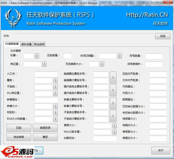
Task: Click the help button next to 校验和
Action: (x=55, y=113)
